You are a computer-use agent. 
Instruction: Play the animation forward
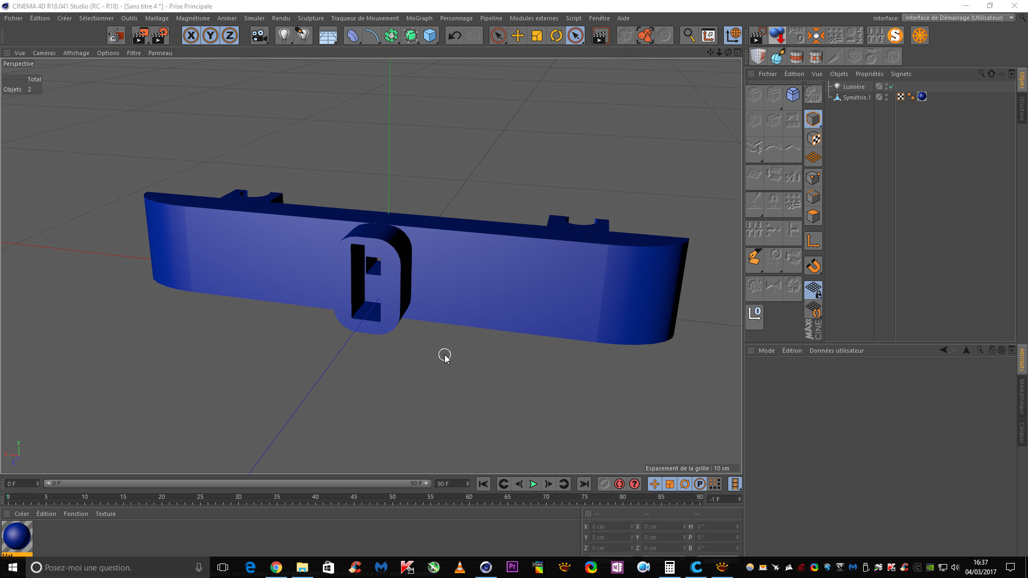(x=533, y=484)
